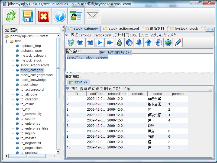Open help via the question mark icon
The image size is (217, 163).
pyautogui.click(x=60, y=16)
